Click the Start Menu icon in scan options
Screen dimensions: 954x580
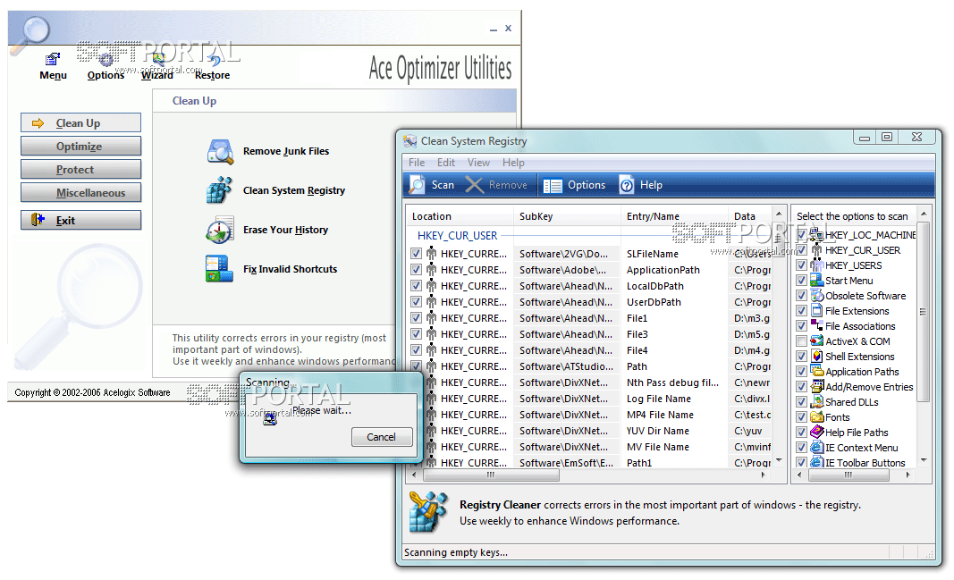(x=816, y=281)
